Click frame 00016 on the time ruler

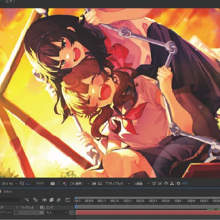pos(114,201)
